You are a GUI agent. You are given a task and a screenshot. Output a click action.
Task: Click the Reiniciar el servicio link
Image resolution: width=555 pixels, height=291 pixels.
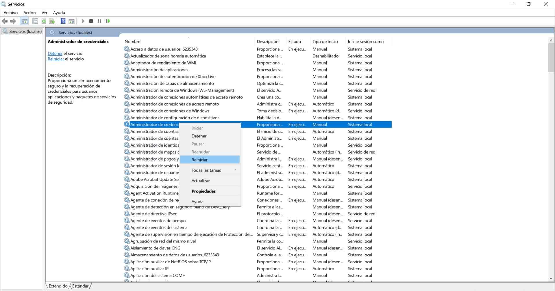pos(56,59)
